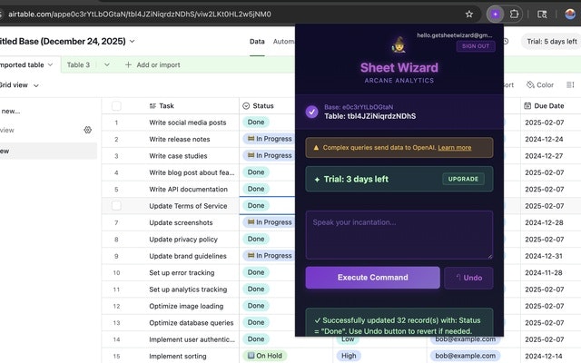
Task: Click the plus icon beside Add or import
Action: (128, 64)
